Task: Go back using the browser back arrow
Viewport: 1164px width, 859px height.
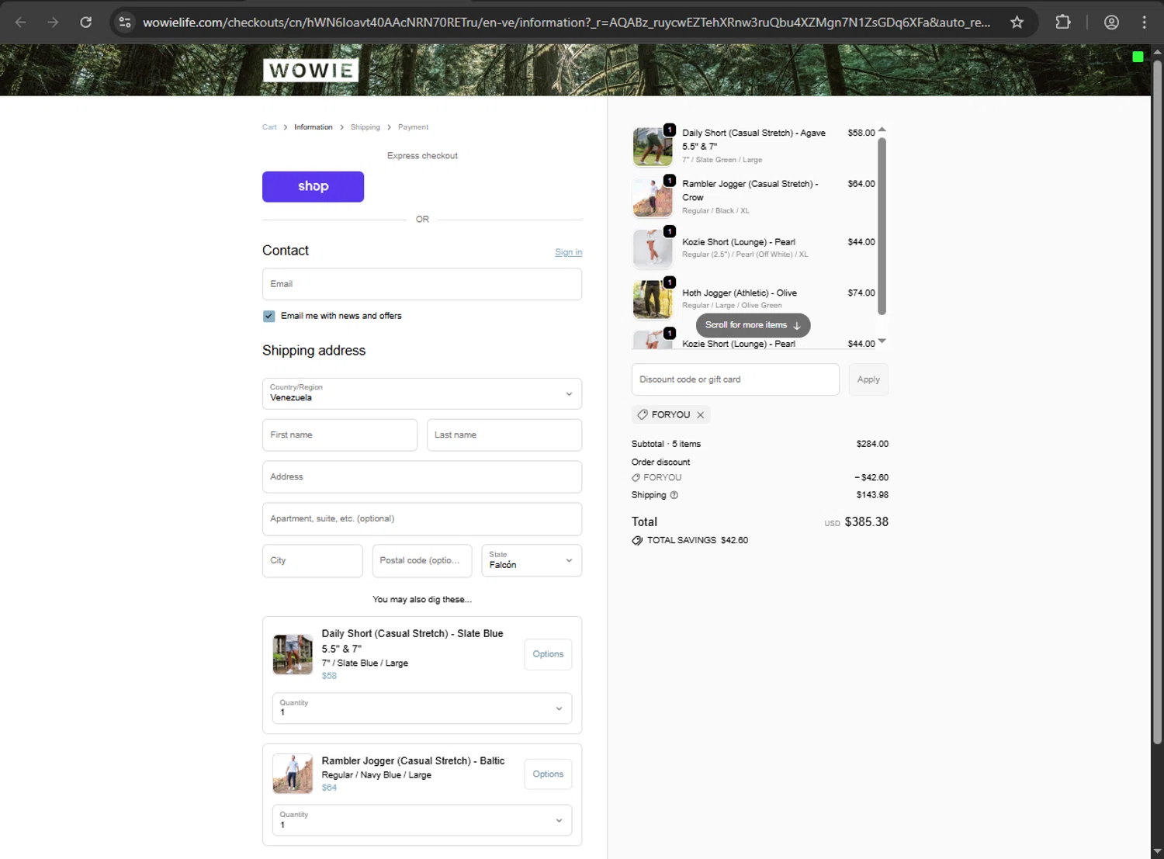Action: [21, 23]
